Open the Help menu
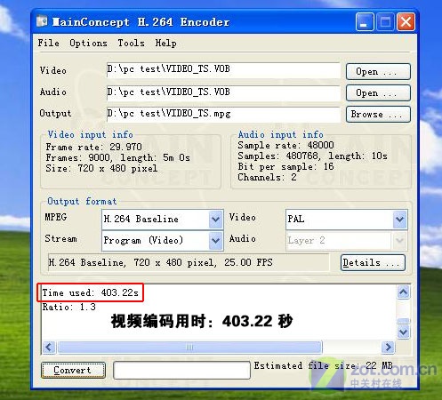The width and height of the screenshot is (442, 400). click(x=165, y=44)
